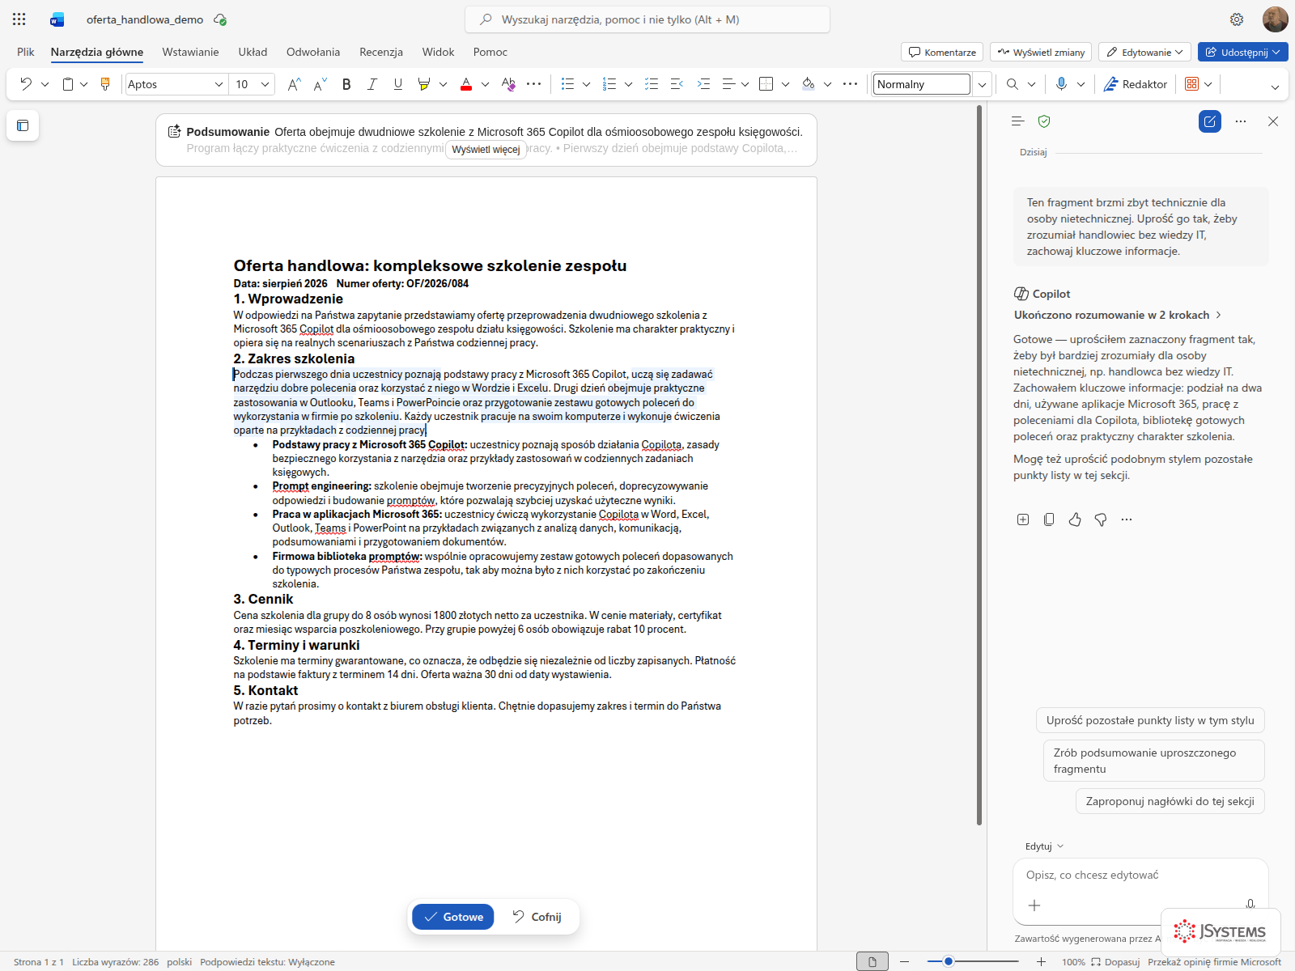Viewport: 1295px width, 971px height.
Task: Click the paragraph alignment icon
Action: tap(728, 84)
